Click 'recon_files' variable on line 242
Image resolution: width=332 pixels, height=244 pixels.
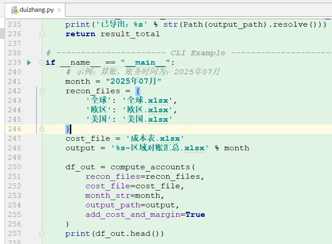[x=93, y=91]
